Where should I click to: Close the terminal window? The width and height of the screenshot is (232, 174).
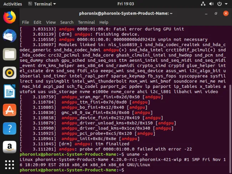click(x=226, y=14)
